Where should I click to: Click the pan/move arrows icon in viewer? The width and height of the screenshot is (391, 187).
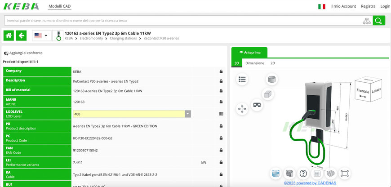[242, 109]
